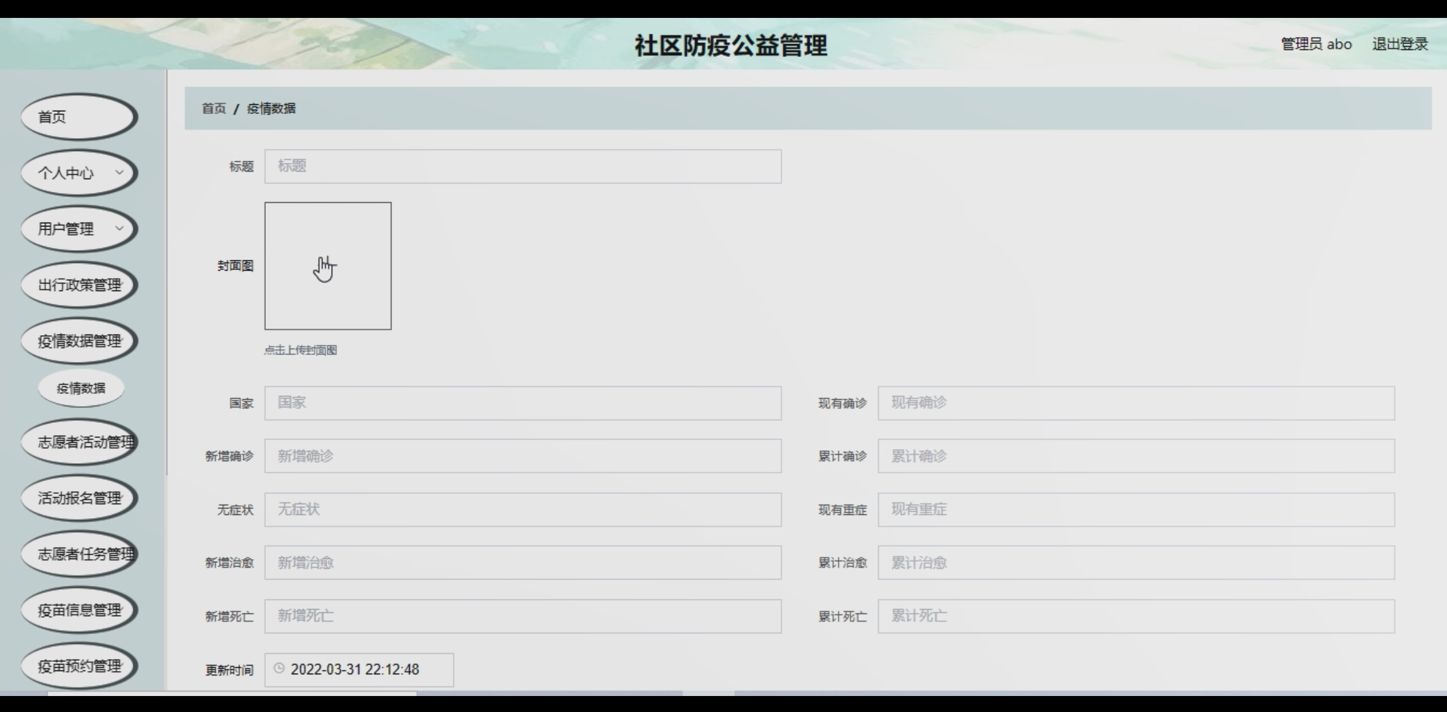Open 疫苗预约管理 in the sidebar

pyautogui.click(x=79, y=666)
